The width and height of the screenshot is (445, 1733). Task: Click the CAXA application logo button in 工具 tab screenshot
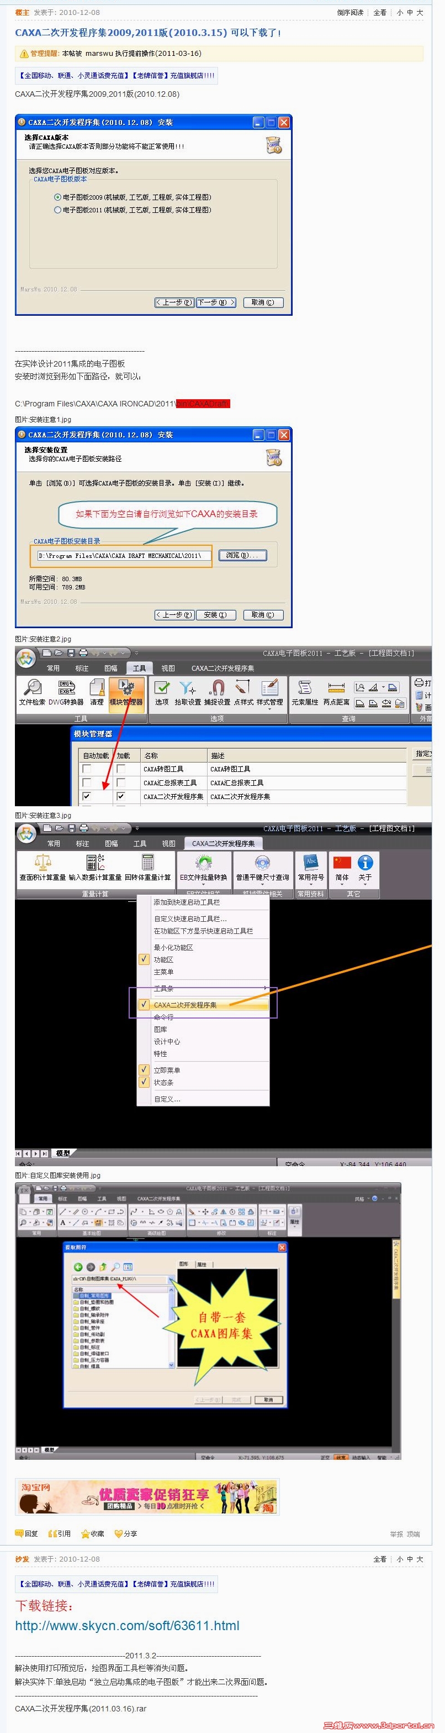coord(26,659)
